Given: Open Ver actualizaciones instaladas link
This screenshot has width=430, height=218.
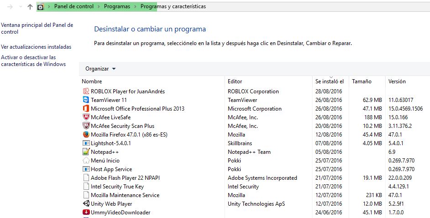Looking at the screenshot, I should 36,47.
